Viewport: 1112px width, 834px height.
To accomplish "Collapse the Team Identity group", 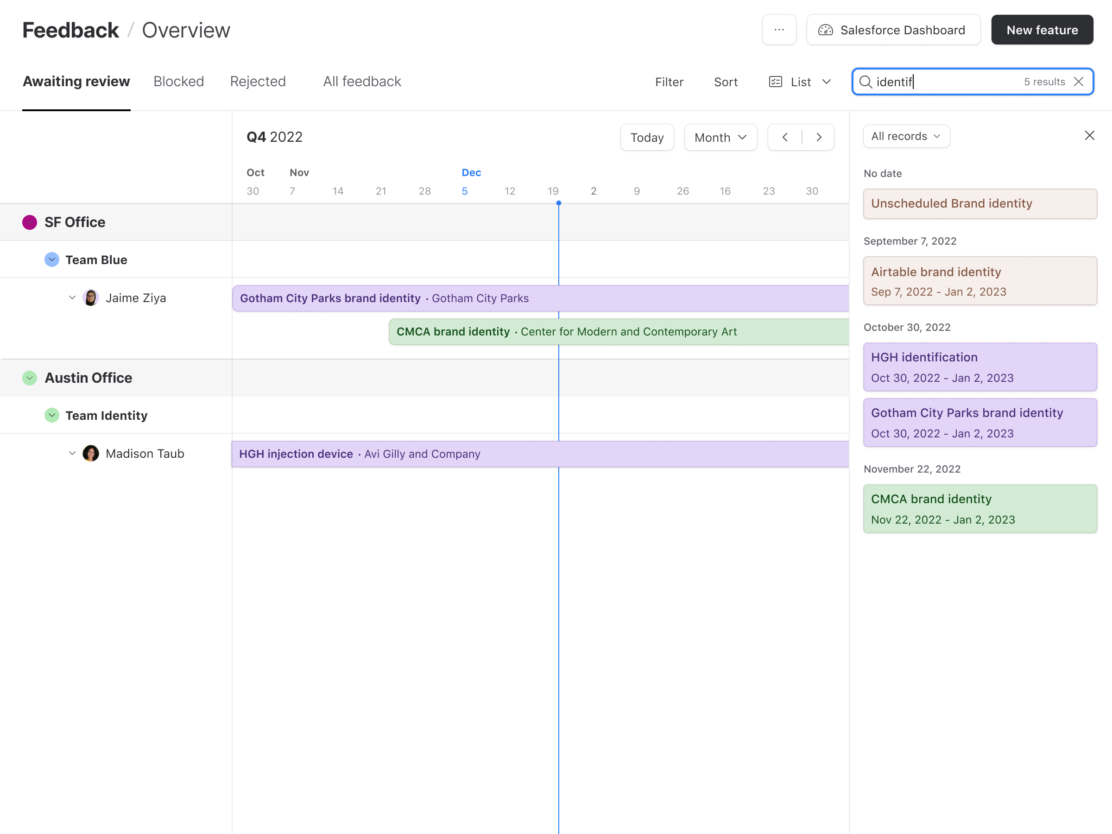I will (52, 415).
